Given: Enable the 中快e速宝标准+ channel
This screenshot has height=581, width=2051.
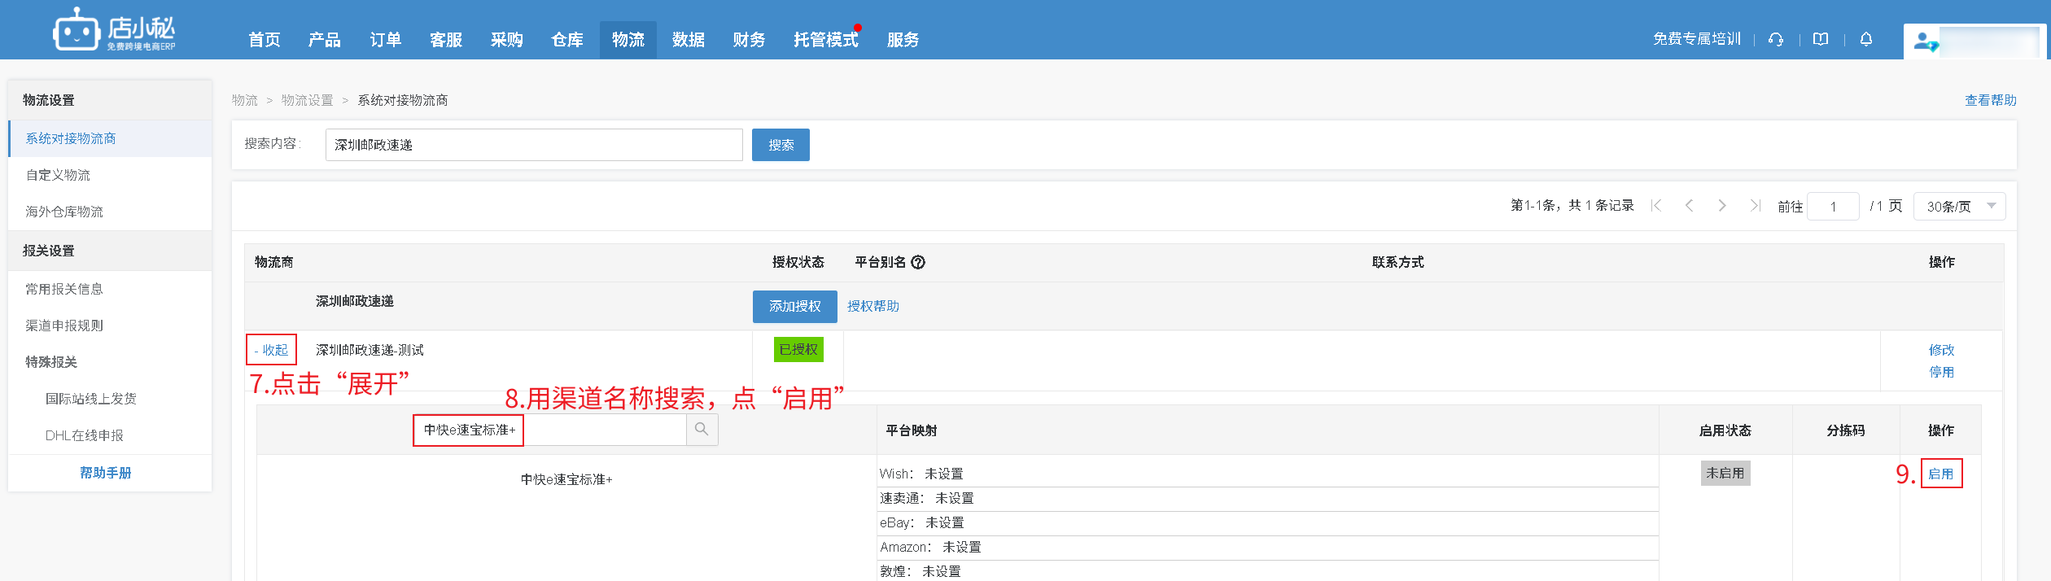Looking at the screenshot, I should click(x=1941, y=474).
